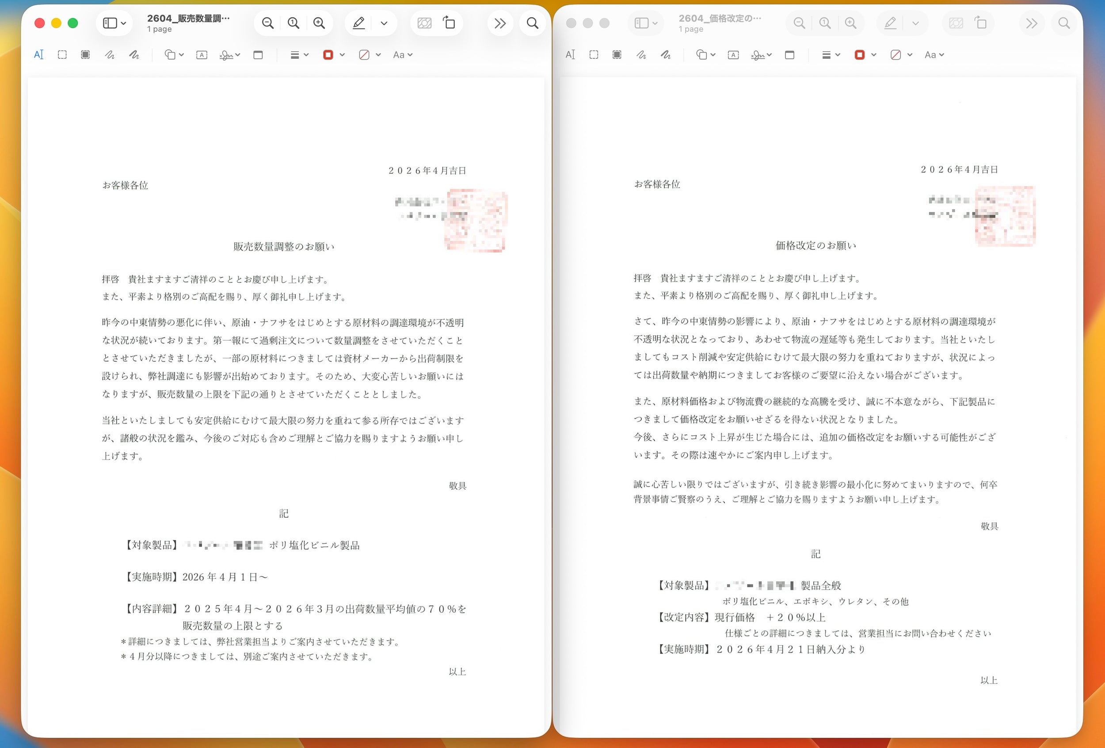
Task: Show more toolbar items in left window
Action: (x=500, y=23)
